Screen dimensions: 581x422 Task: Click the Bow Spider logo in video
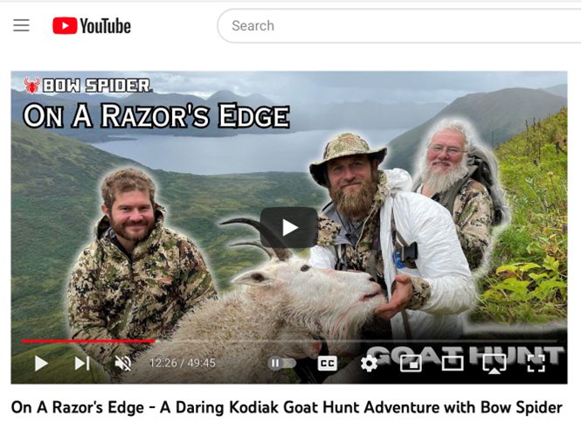pos(87,86)
